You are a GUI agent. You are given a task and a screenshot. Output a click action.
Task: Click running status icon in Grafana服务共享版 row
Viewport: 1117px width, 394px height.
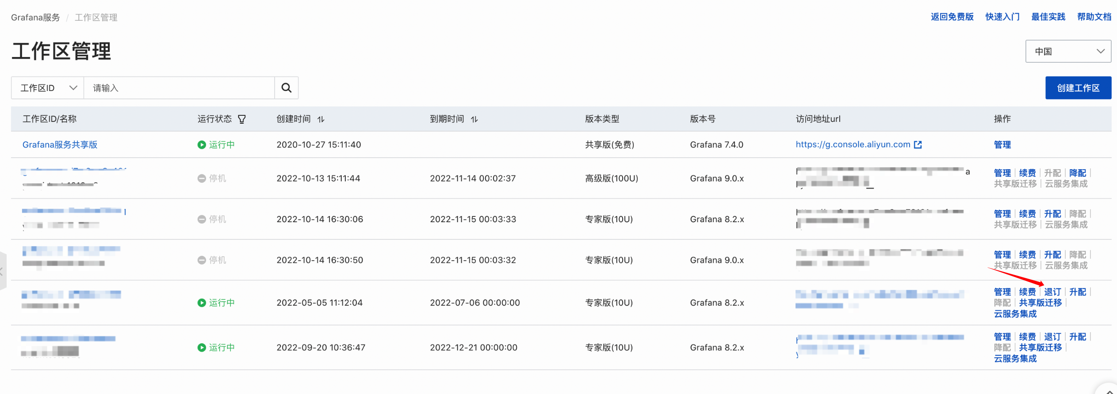click(x=202, y=144)
